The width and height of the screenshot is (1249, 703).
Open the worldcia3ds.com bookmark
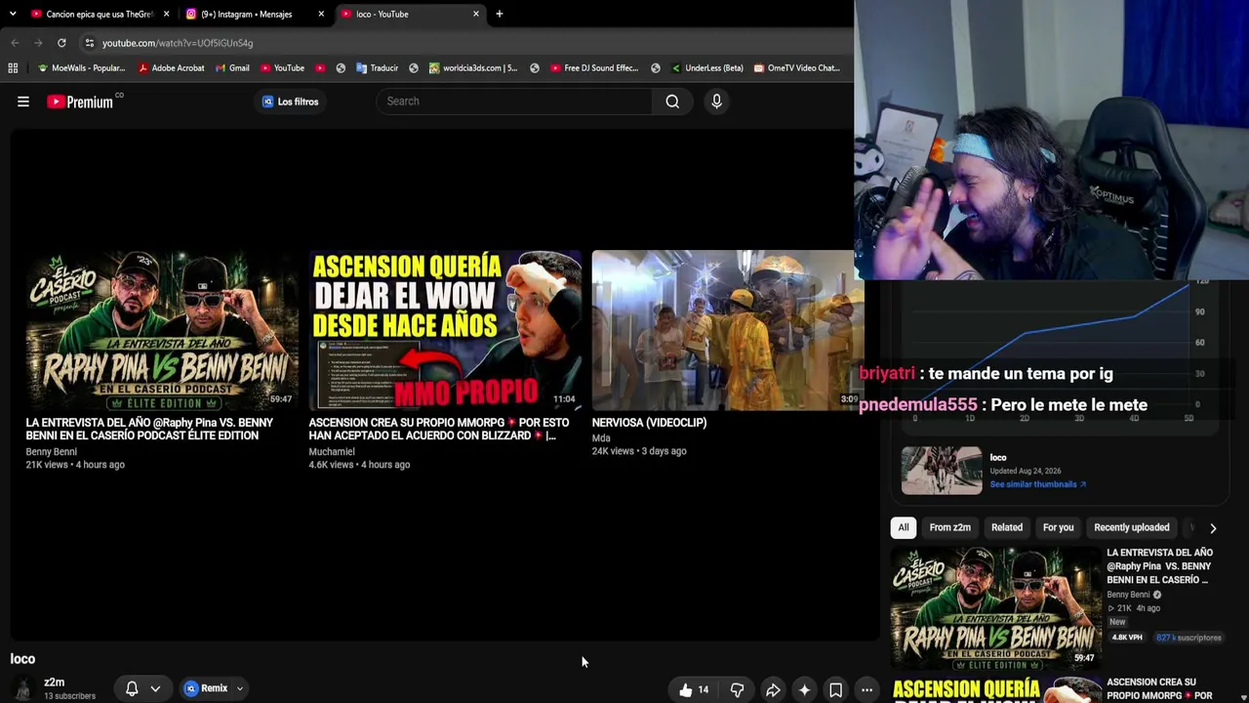click(473, 68)
